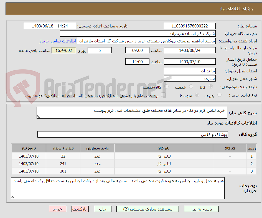The image size is (262, 218).
Task: Click the پاسخ به نیاز button
Action: tap(201, 209)
